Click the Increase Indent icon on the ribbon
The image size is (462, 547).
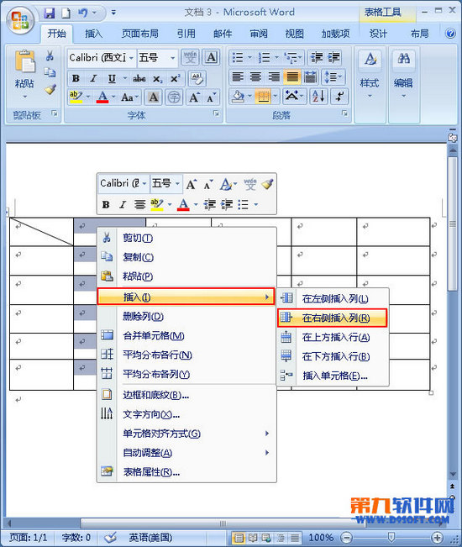[x=333, y=58]
